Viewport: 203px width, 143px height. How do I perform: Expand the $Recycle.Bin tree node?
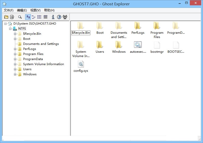tap(15, 34)
